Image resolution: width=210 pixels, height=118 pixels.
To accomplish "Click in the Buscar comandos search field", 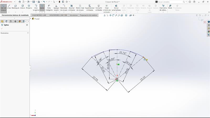I will (170, 2).
